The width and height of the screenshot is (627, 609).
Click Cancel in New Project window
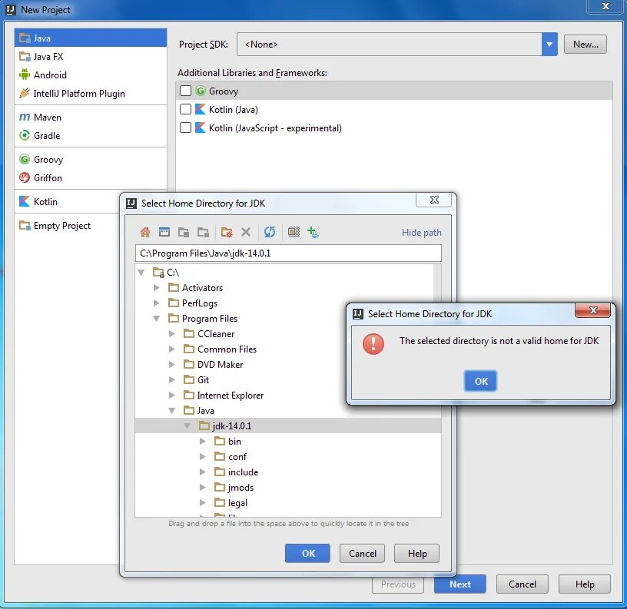pos(522,584)
